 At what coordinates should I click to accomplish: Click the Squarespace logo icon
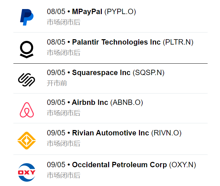click(x=26, y=79)
